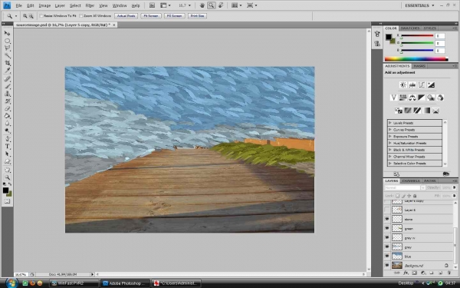The width and height of the screenshot is (460, 288).
Task: Expand Hue/Saturation Presets
Action: (390, 143)
